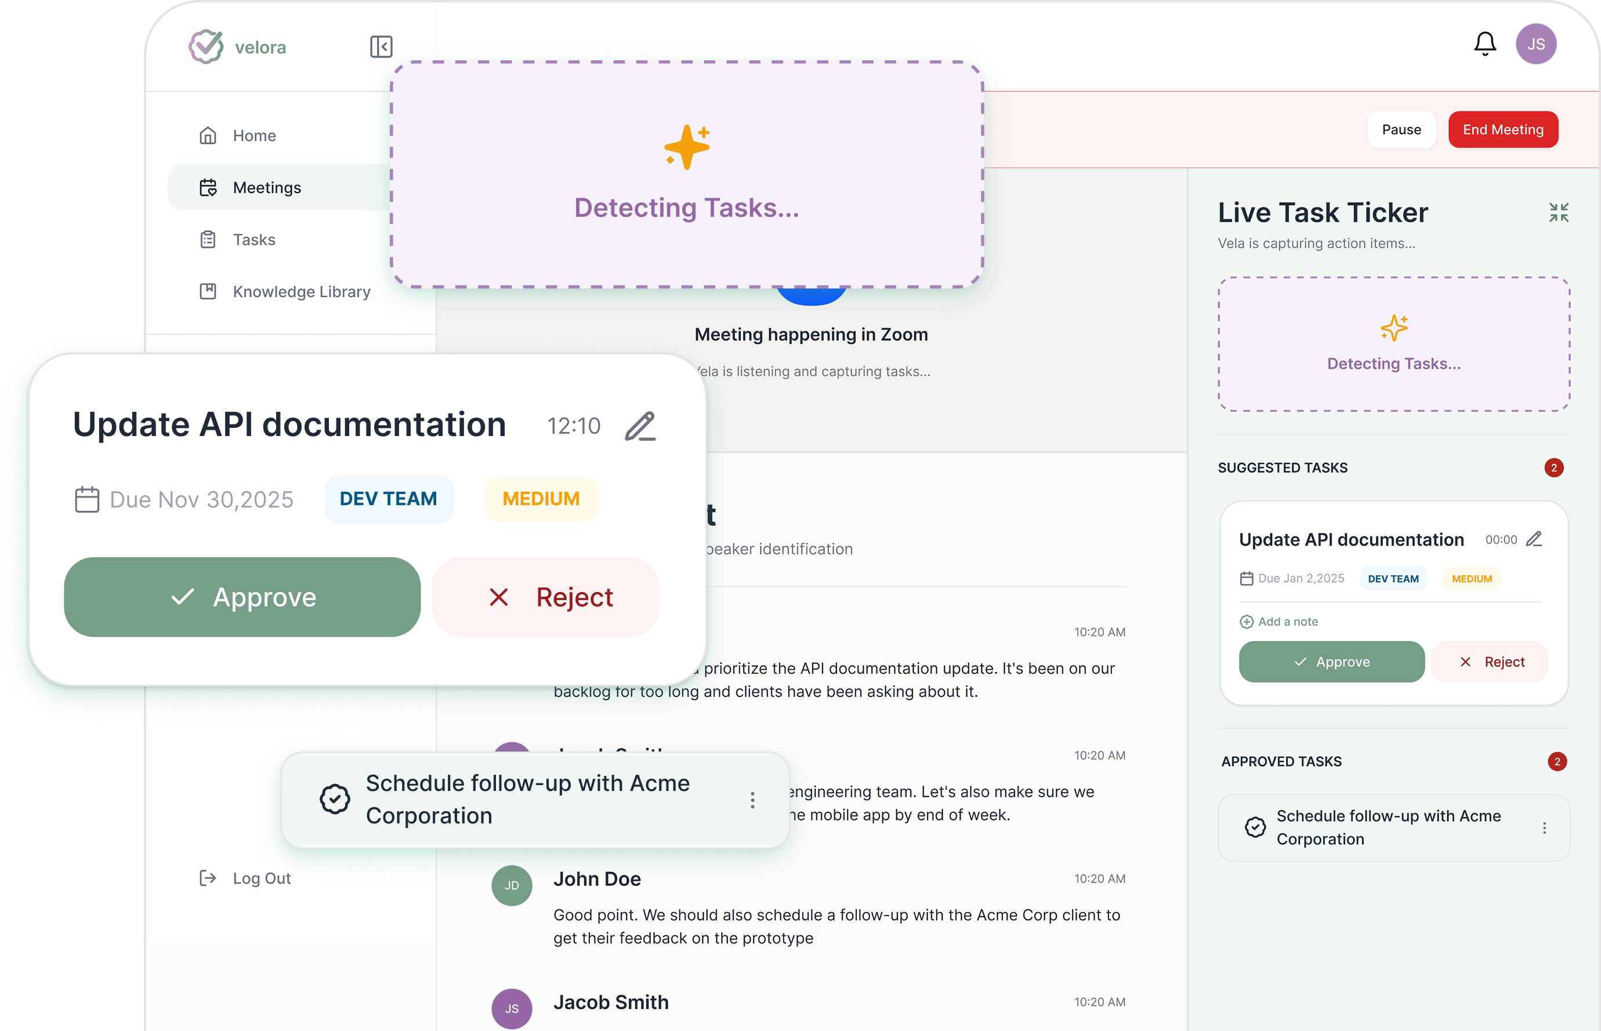
Task: Click Due Nov 30,2025 date text
Action: [201, 500]
